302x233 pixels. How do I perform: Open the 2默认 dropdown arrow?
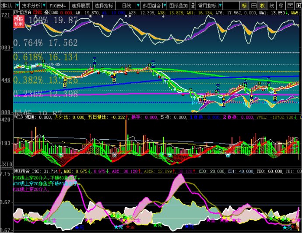tap(18, 6)
